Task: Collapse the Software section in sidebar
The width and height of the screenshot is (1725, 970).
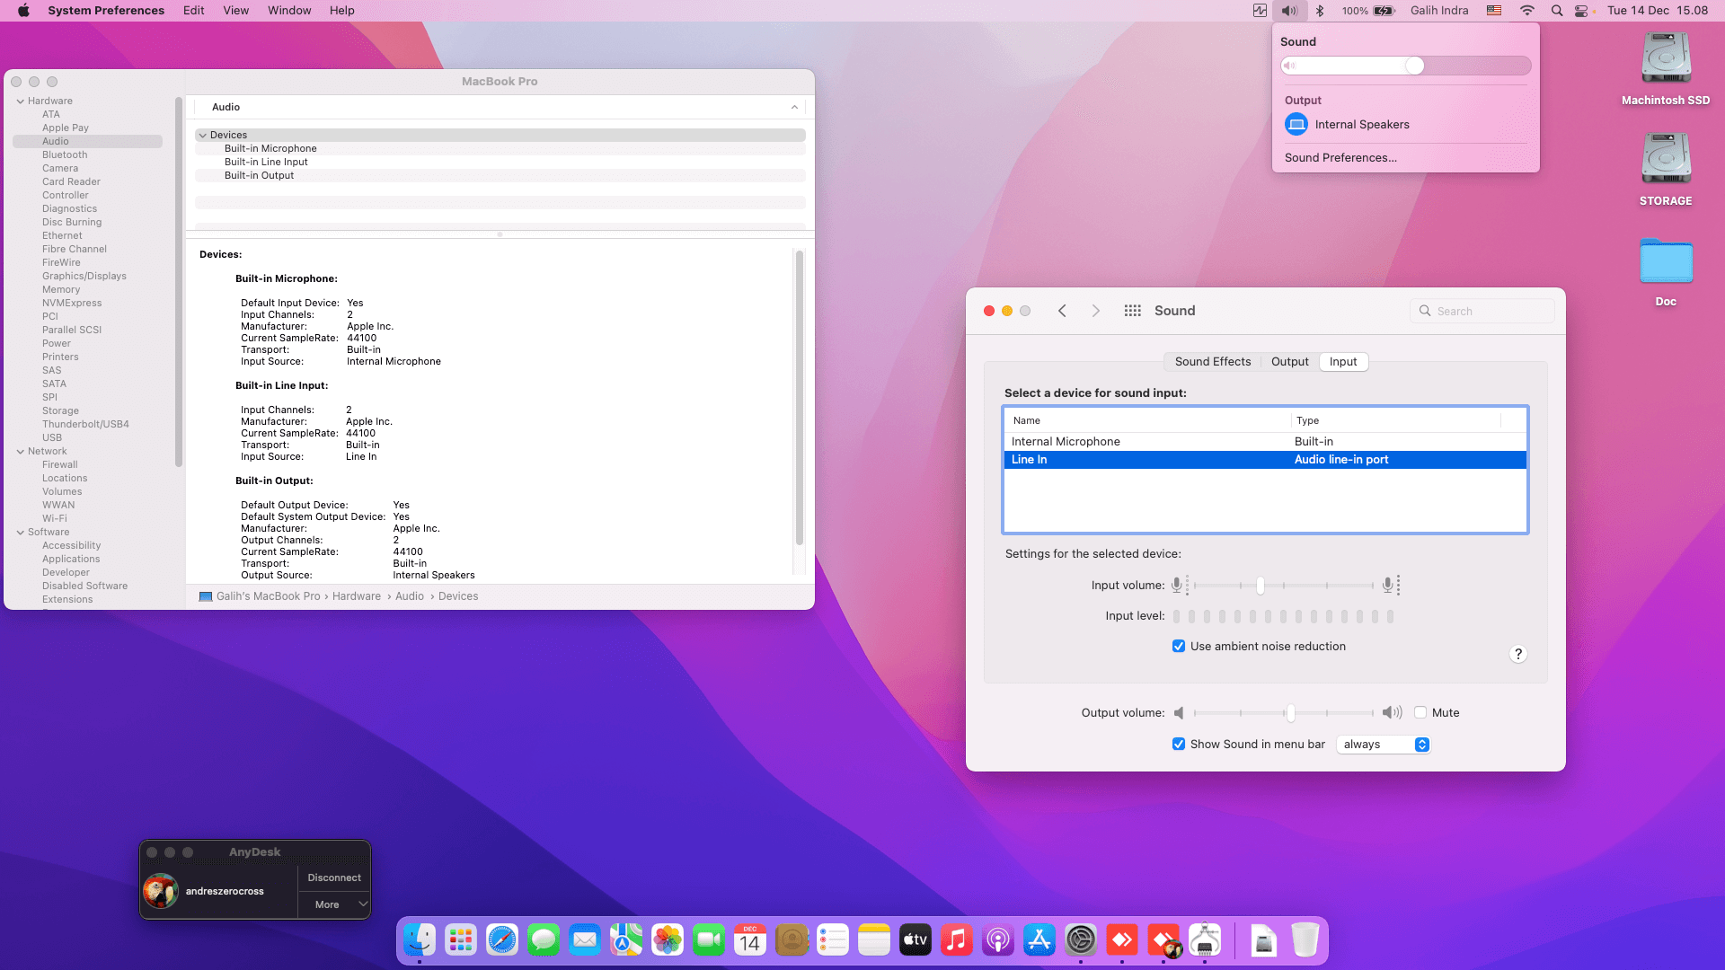Action: [20, 532]
